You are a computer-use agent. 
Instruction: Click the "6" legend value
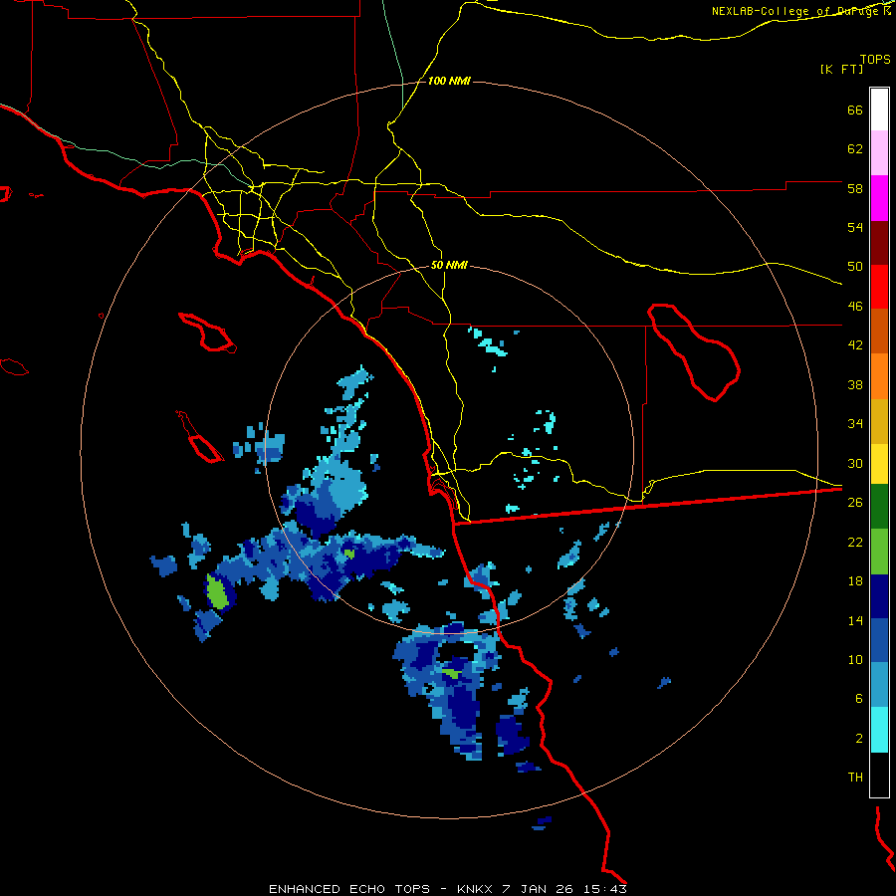click(x=859, y=699)
